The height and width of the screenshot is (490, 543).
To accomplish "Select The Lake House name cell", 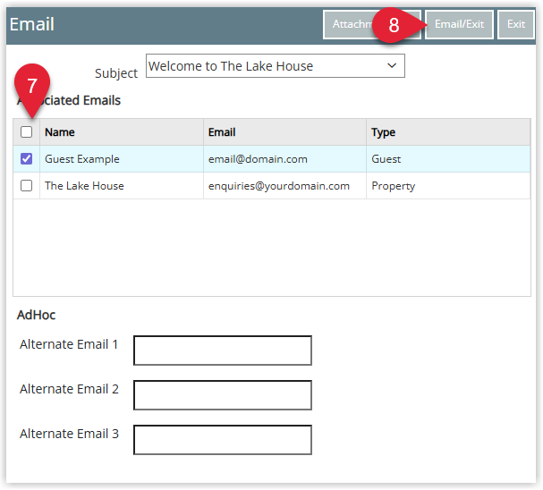I will coord(121,186).
